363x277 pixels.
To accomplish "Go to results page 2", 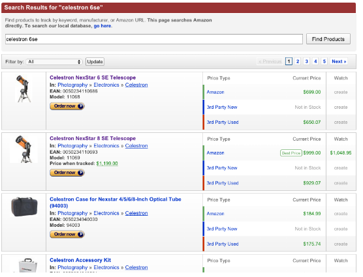I will 298,61.
